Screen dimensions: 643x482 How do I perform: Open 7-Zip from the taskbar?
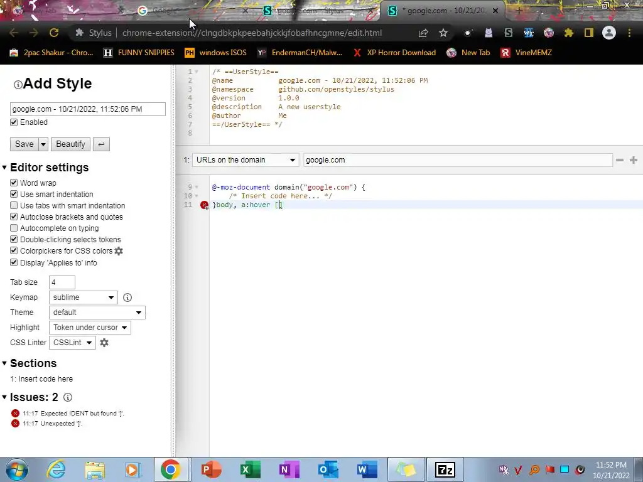click(x=445, y=469)
